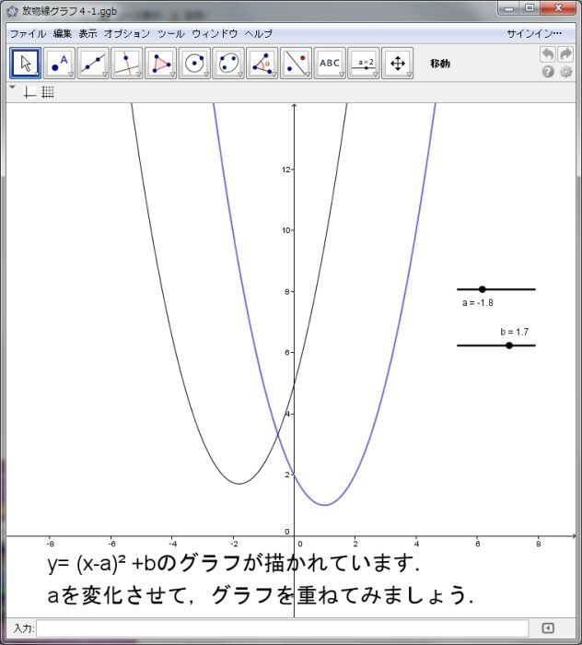Open the ツール menu
This screenshot has height=645, width=582.
point(171,34)
